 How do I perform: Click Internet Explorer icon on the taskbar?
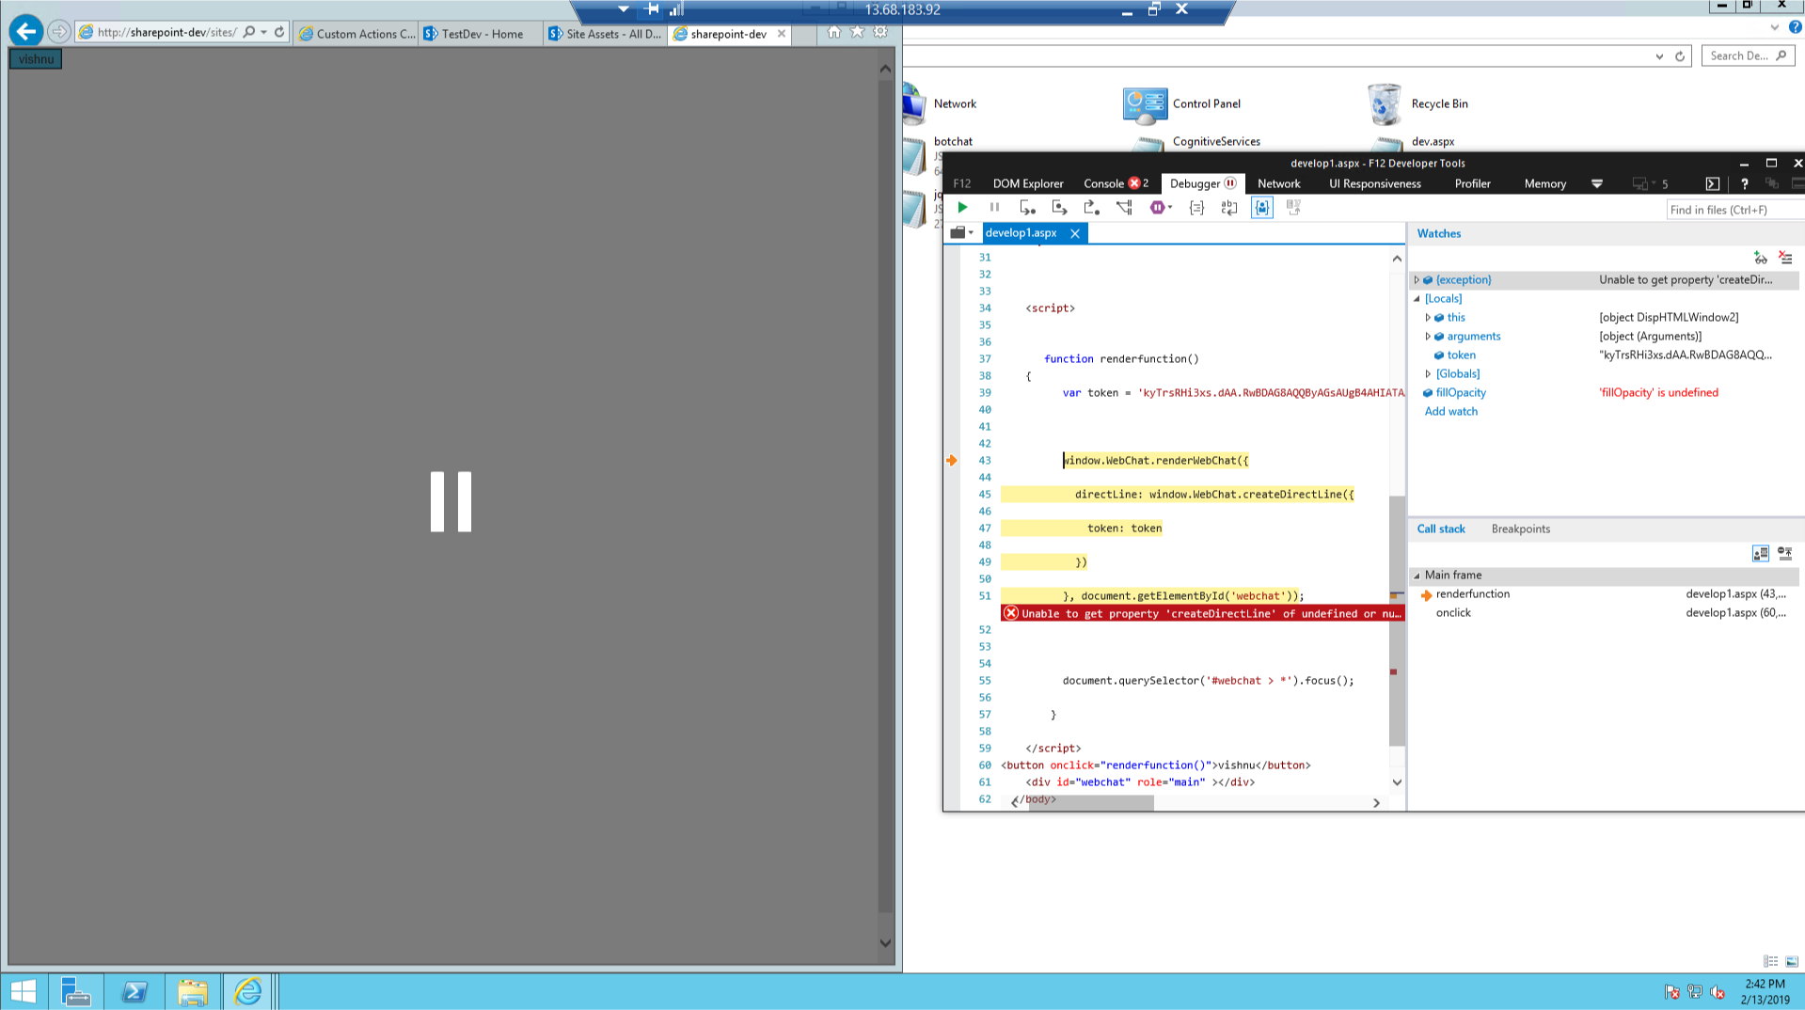click(248, 990)
